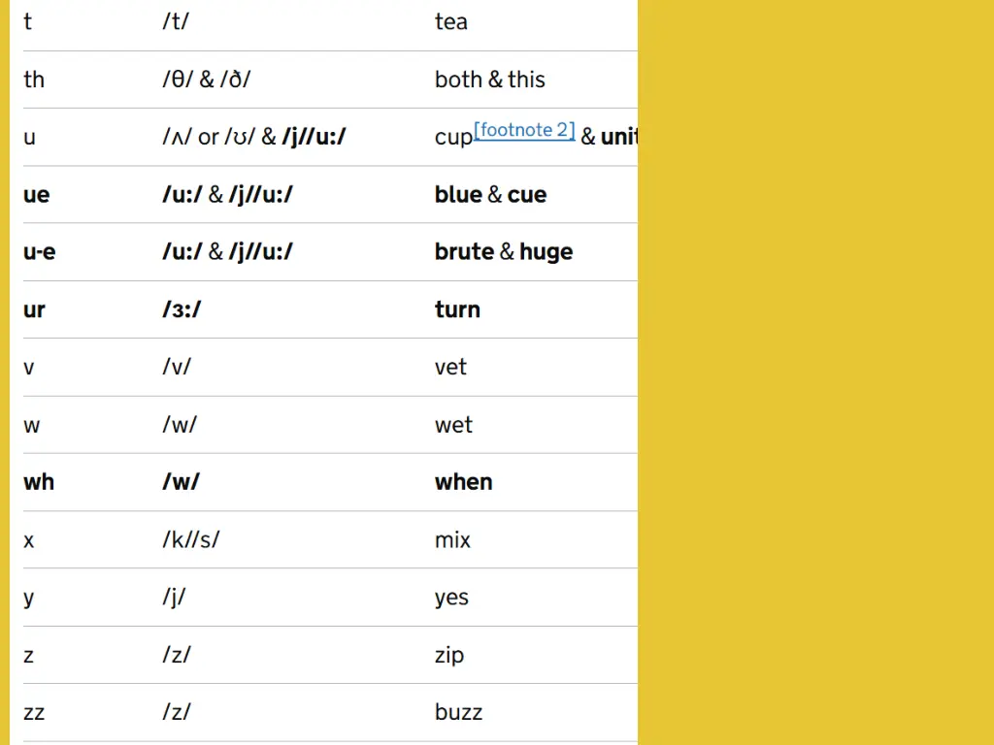This screenshot has height=745, width=994.
Task: Click the grapheme 'th' in first column
Action: pyautogui.click(x=34, y=80)
